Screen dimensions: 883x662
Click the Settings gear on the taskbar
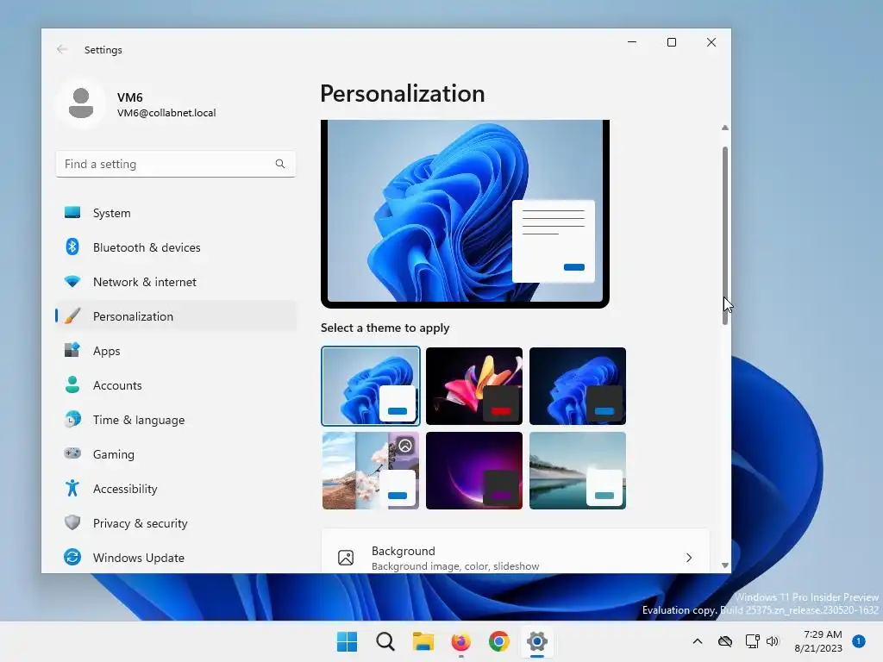(x=537, y=641)
